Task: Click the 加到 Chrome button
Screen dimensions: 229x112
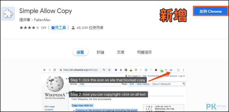Action: pyautogui.click(x=210, y=11)
